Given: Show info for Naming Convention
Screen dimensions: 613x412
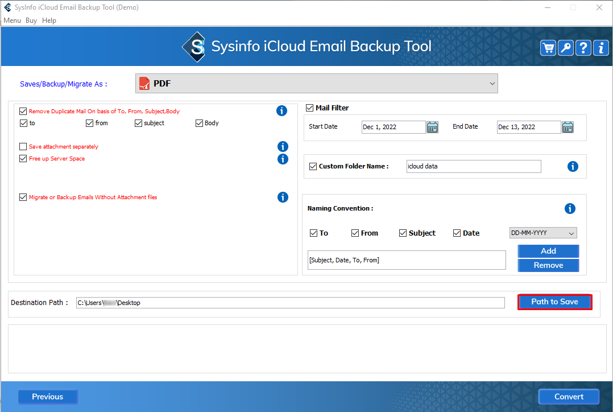Looking at the screenshot, I should (570, 209).
